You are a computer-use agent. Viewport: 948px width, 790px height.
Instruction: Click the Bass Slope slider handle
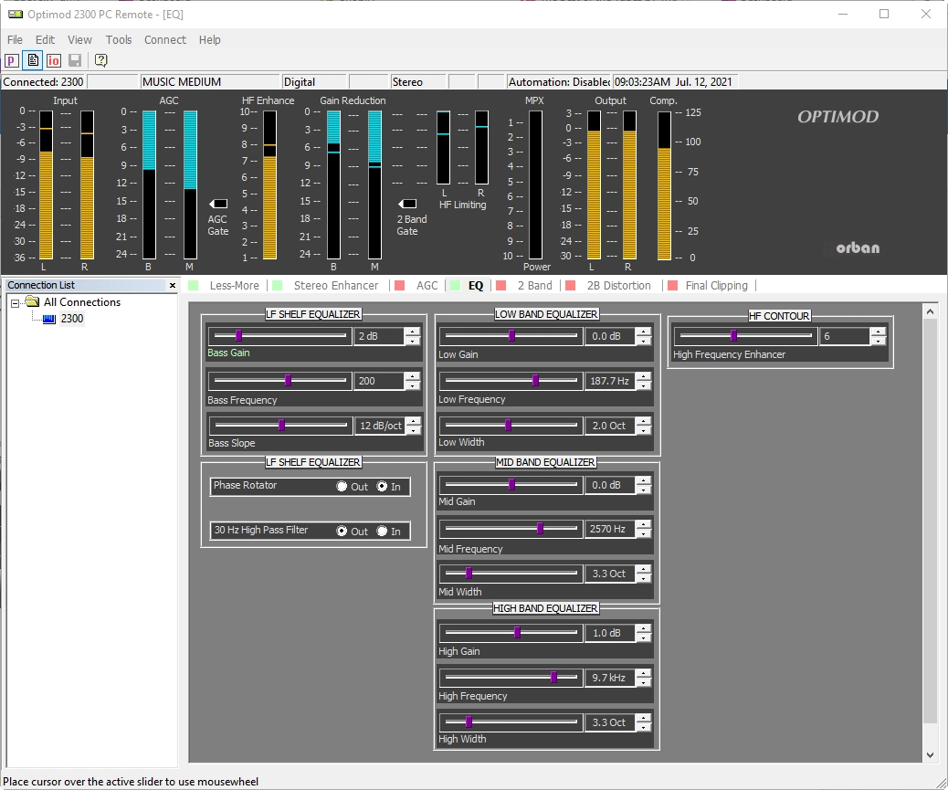point(281,425)
